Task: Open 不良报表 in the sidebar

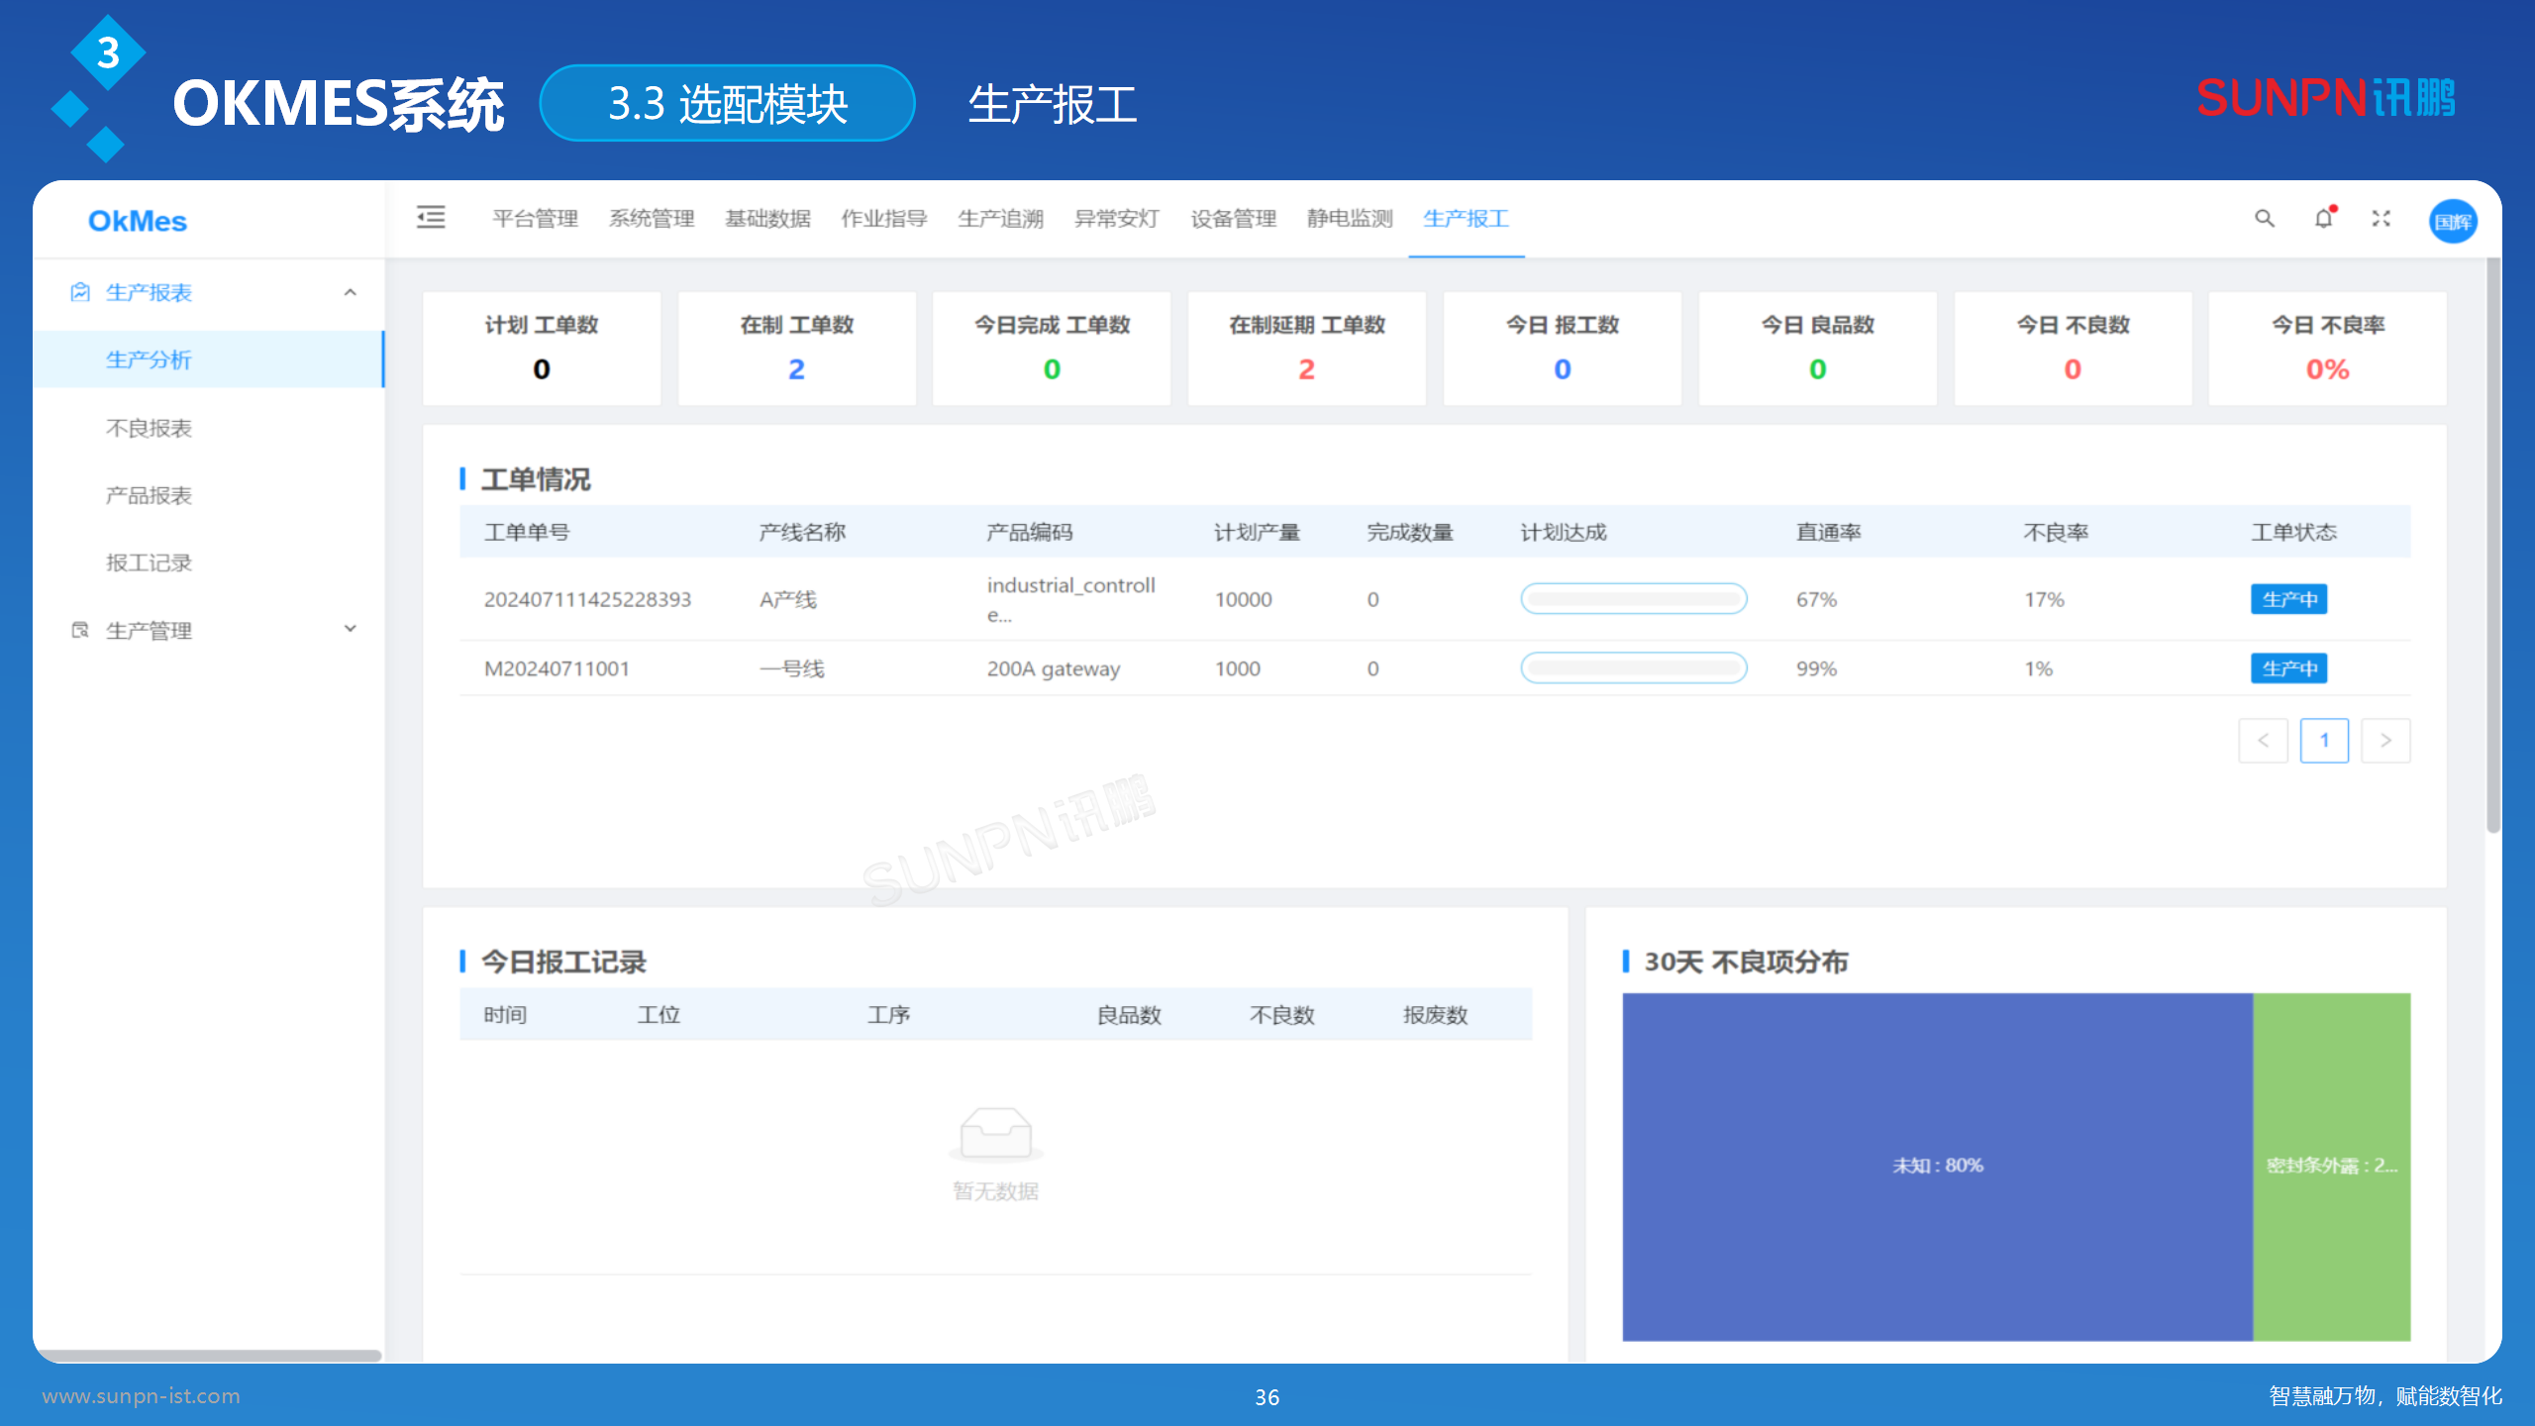Action: pos(149,428)
